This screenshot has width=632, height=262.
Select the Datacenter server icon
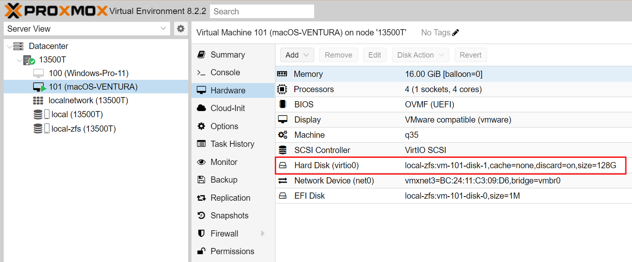click(19, 46)
